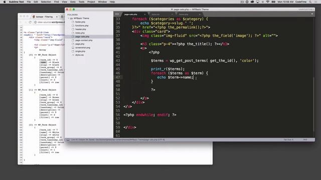
Task: Click the screenshot.png image file icon
Action: [73, 47]
